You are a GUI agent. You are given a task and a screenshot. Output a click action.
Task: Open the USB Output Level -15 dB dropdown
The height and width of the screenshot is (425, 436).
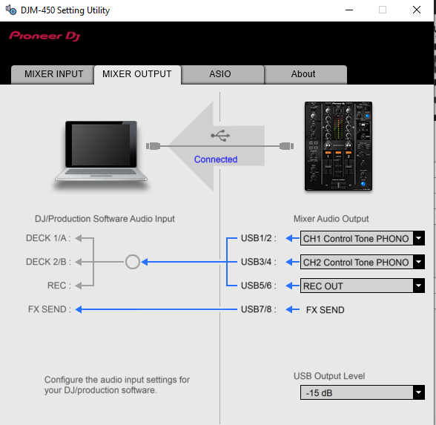363,392
